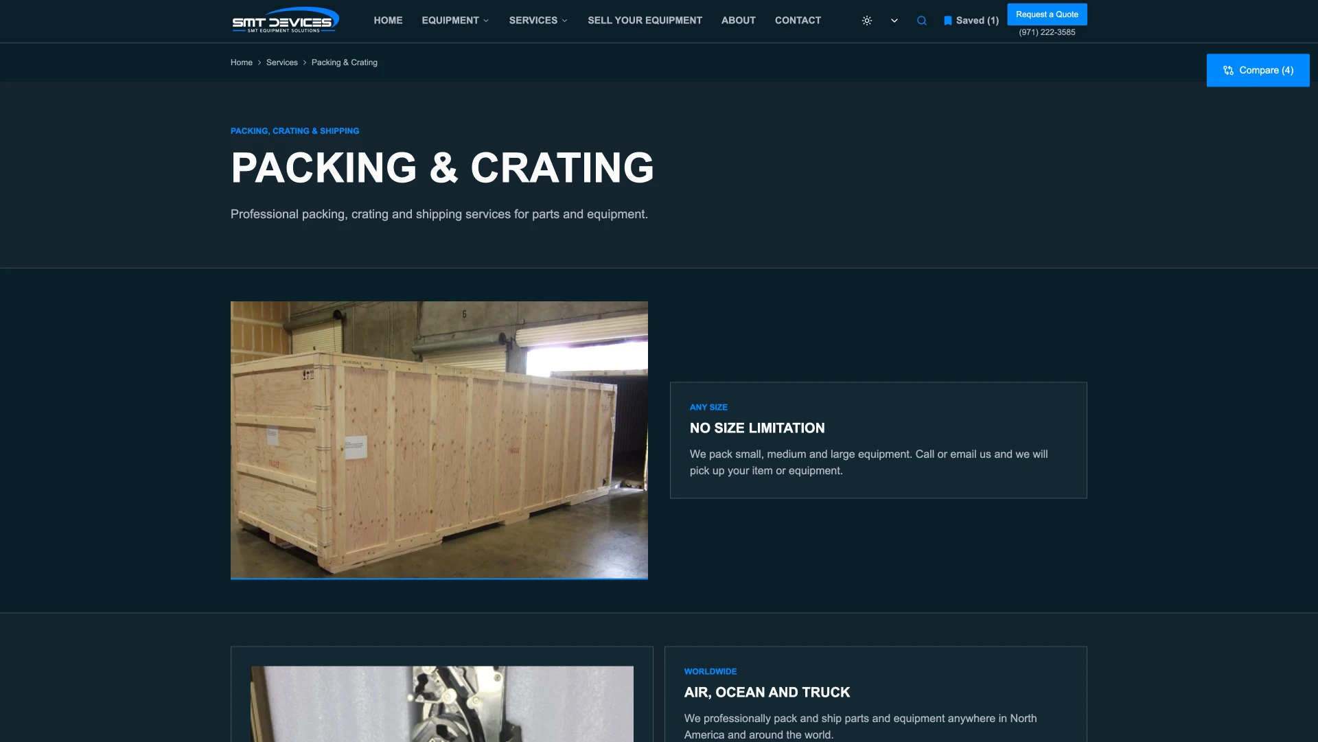
Task: Expand the theme options chevron
Action: 894,21
